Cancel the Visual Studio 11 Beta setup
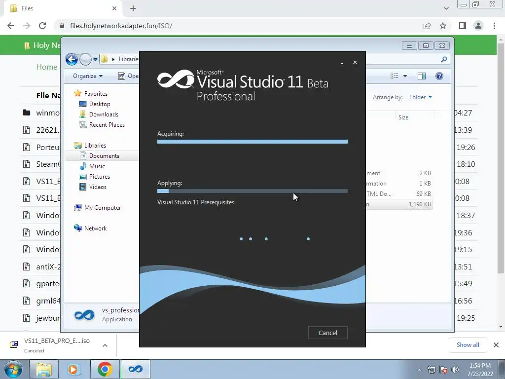The height and width of the screenshot is (379, 505). 328,333
